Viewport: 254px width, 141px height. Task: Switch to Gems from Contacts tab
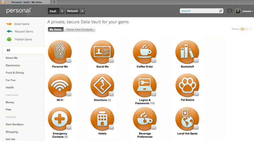(x=80, y=30)
